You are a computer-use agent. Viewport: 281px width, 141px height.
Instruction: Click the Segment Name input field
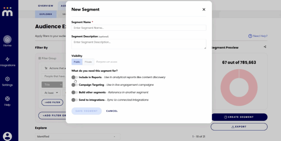[x=139, y=28]
